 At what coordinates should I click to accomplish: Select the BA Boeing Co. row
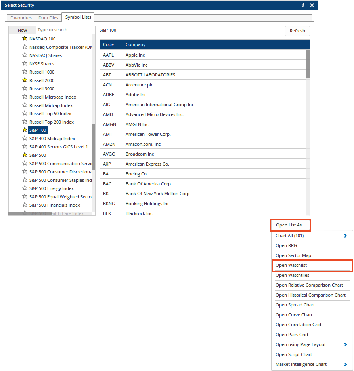[x=203, y=174]
